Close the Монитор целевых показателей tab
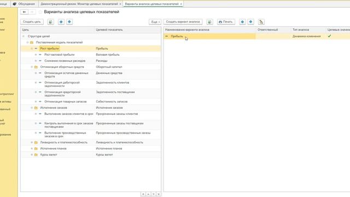Viewport: 350px width, 197px height. 120,4
